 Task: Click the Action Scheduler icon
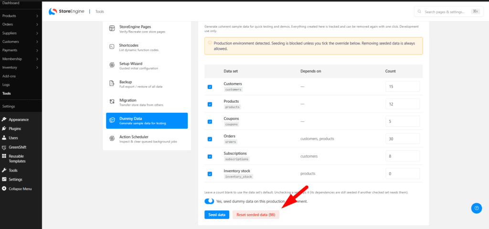pos(112,138)
